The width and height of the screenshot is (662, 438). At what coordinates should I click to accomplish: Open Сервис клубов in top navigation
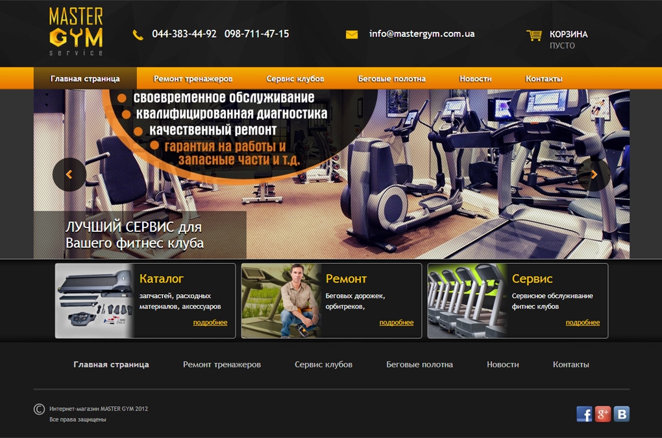click(295, 79)
